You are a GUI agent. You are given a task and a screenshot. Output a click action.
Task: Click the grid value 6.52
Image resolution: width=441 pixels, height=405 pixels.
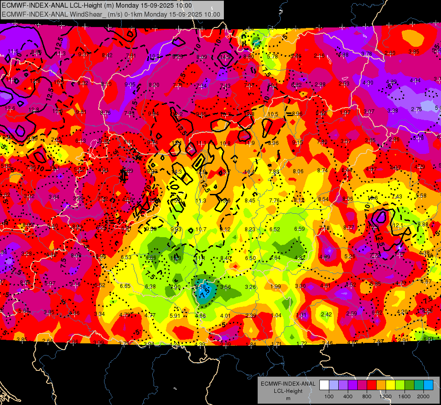pos(275,229)
